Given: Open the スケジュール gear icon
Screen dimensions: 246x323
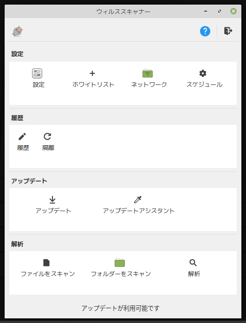Looking at the screenshot, I should coord(203,73).
